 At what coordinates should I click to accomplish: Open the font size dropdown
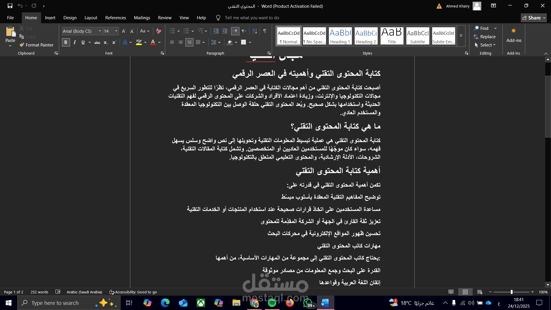tap(116, 31)
